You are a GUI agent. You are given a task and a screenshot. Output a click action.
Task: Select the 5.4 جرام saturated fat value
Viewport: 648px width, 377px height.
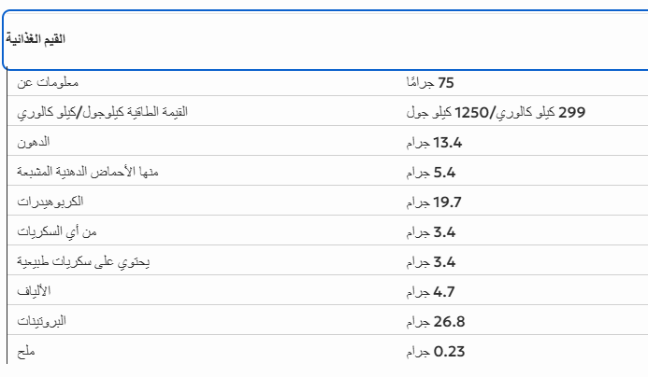pos(431,173)
